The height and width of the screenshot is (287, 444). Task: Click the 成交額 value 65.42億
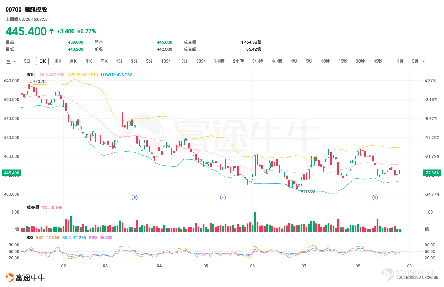point(254,49)
